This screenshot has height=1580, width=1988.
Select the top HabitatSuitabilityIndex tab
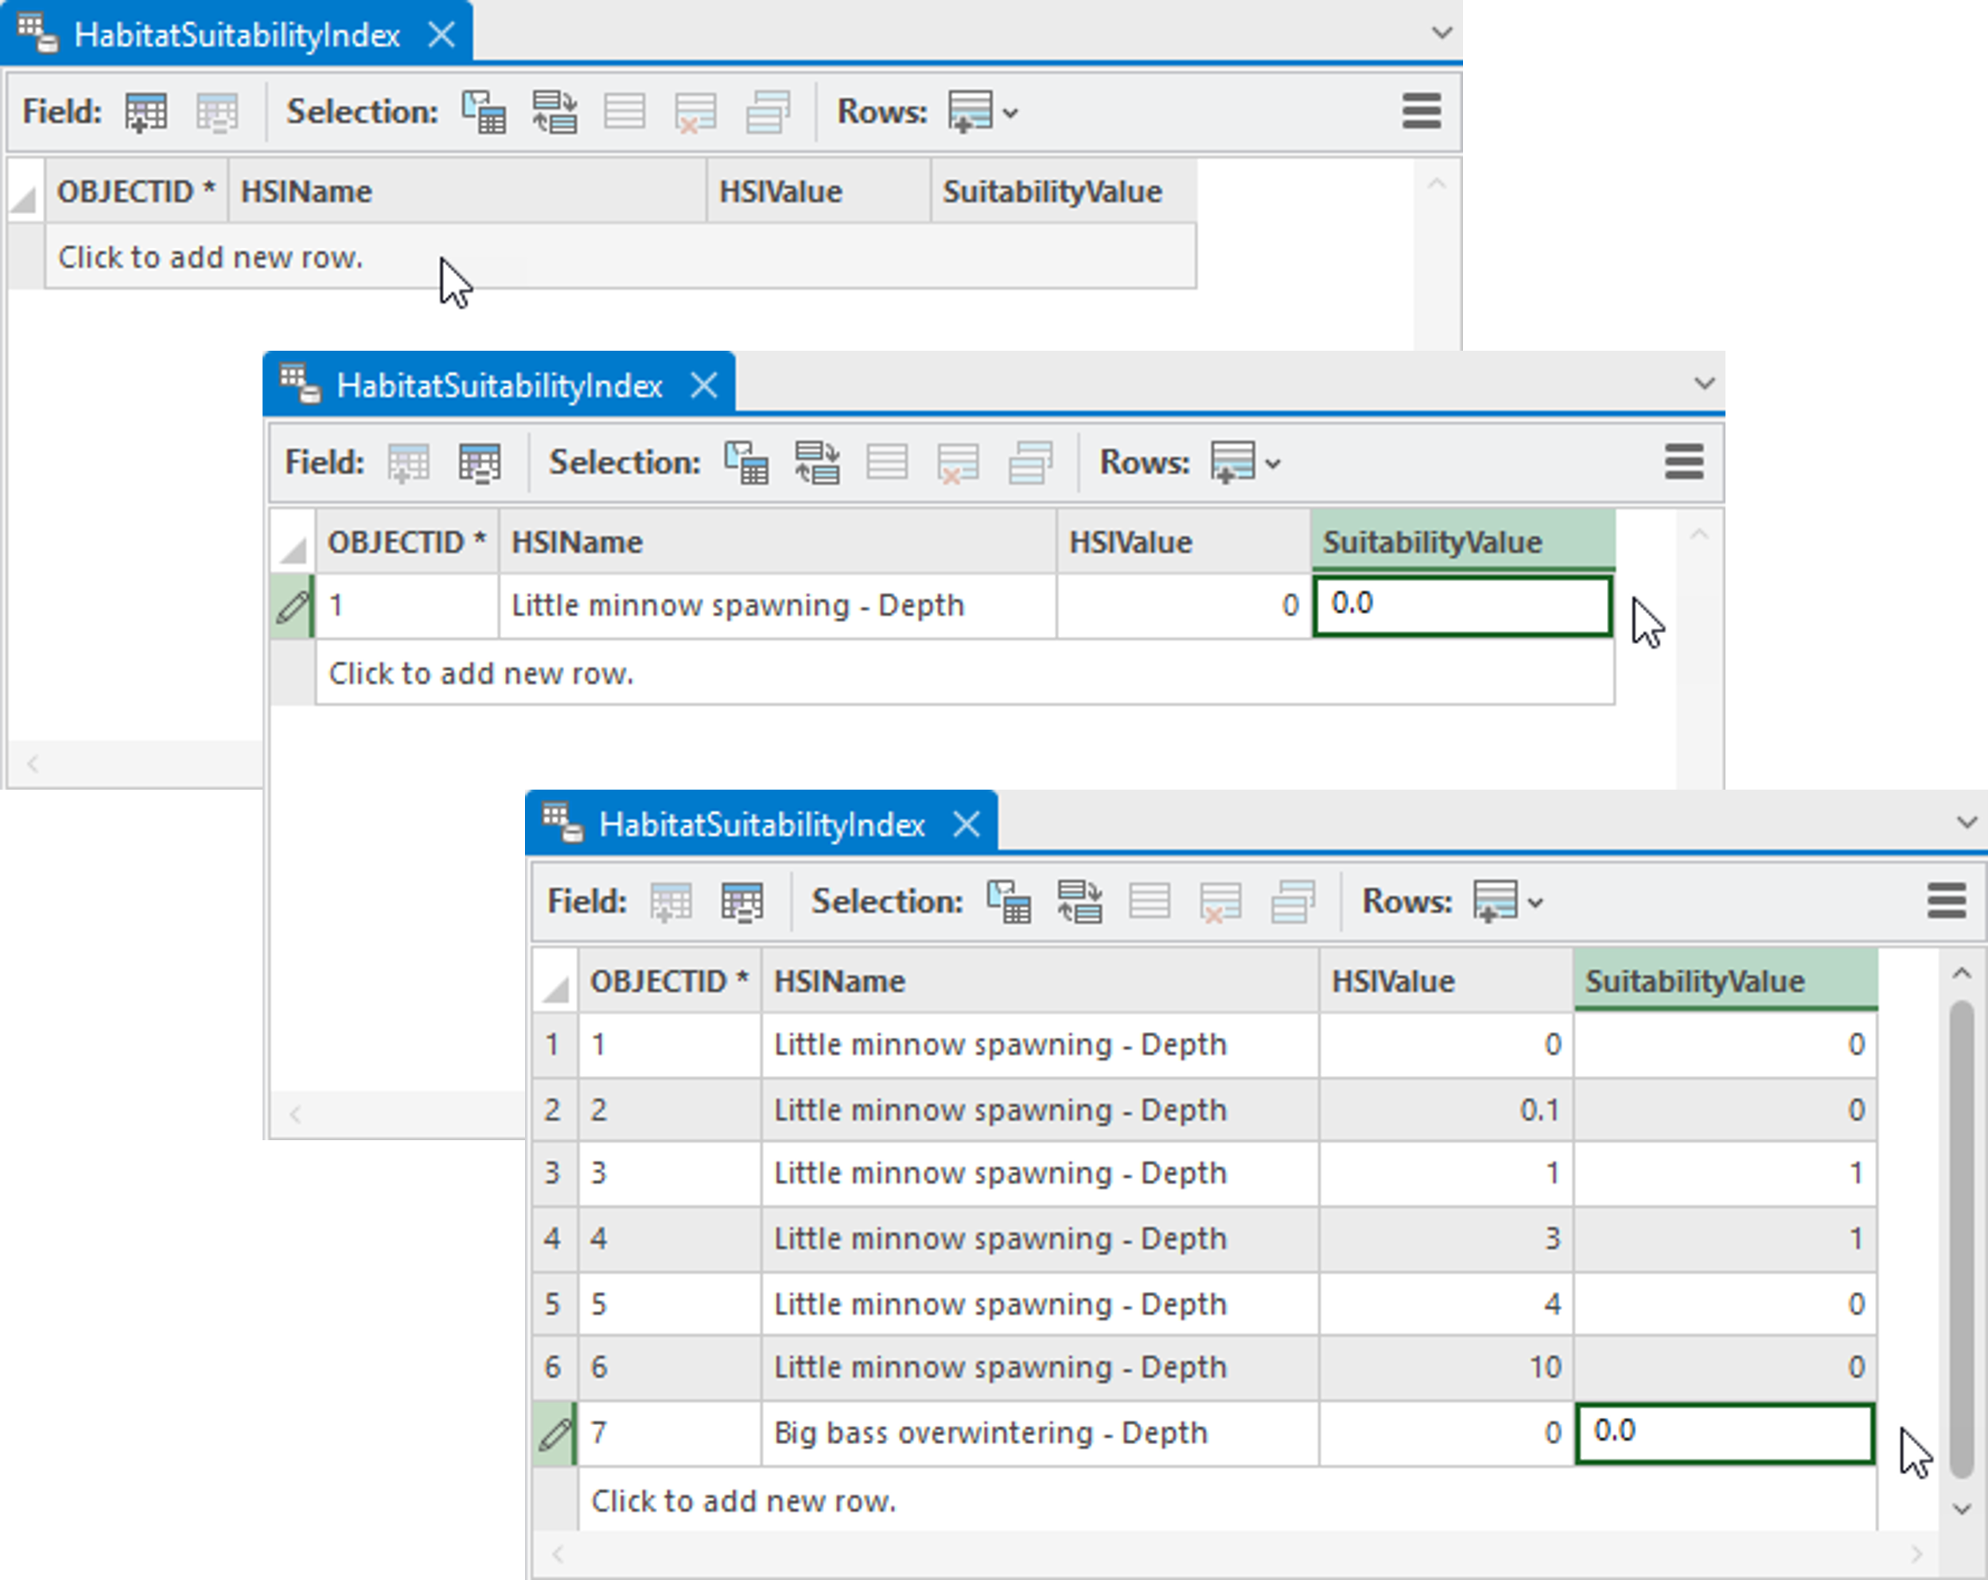pos(236,35)
